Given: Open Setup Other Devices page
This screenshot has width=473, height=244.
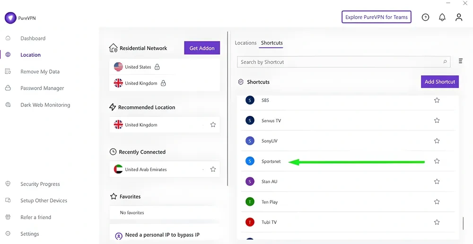Looking at the screenshot, I should point(44,200).
